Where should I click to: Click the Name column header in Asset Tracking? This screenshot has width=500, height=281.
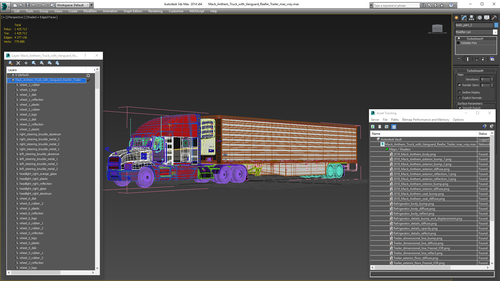[x=423, y=134]
